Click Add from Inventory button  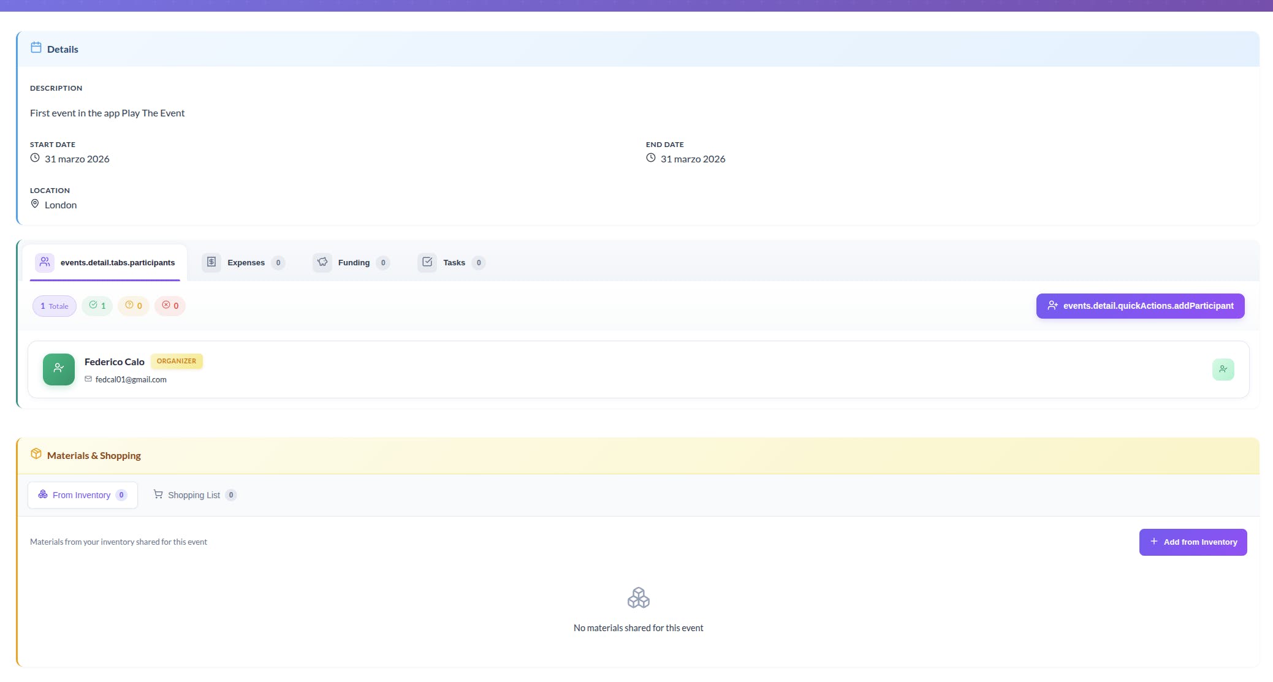1193,542
